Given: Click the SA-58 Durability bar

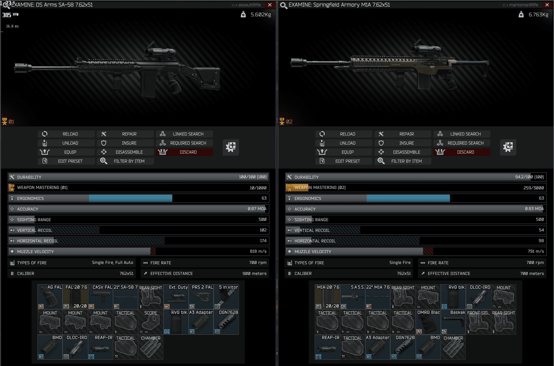Looking at the screenshot, I should 138,177.
